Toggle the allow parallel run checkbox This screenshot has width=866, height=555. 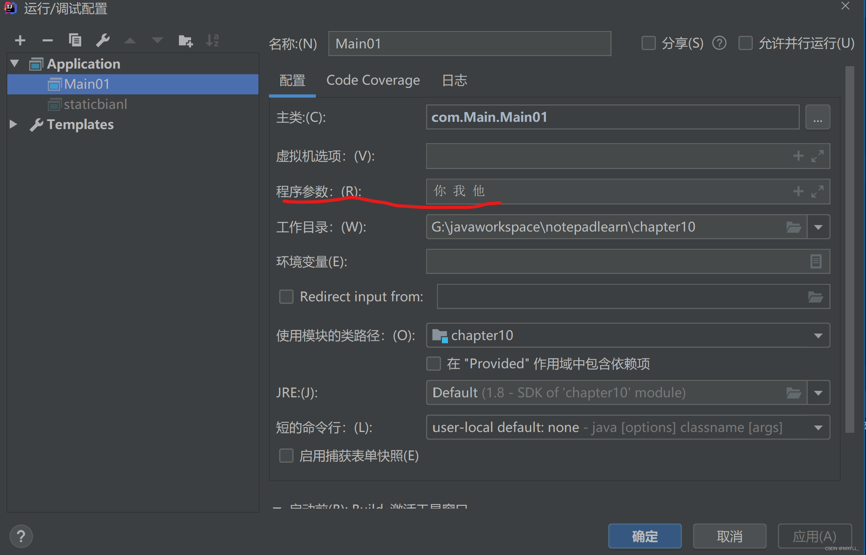coord(746,43)
